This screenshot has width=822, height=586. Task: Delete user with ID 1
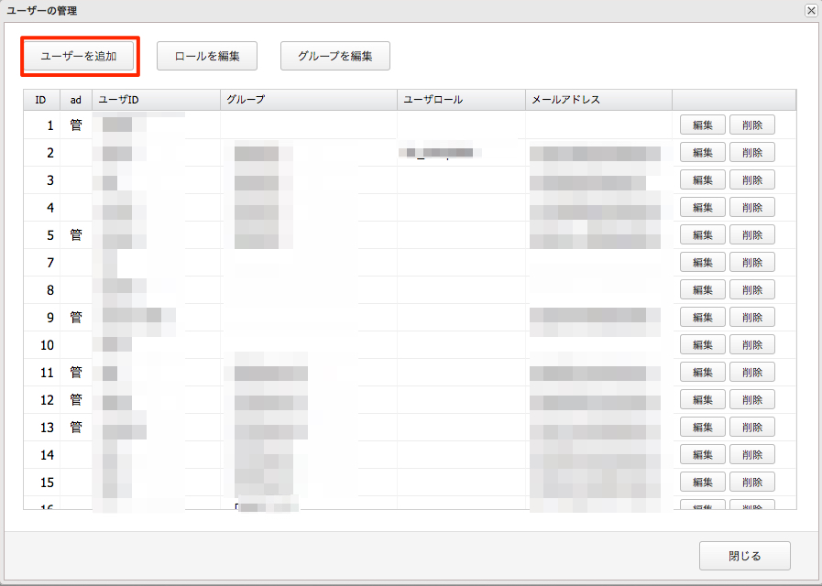point(752,125)
